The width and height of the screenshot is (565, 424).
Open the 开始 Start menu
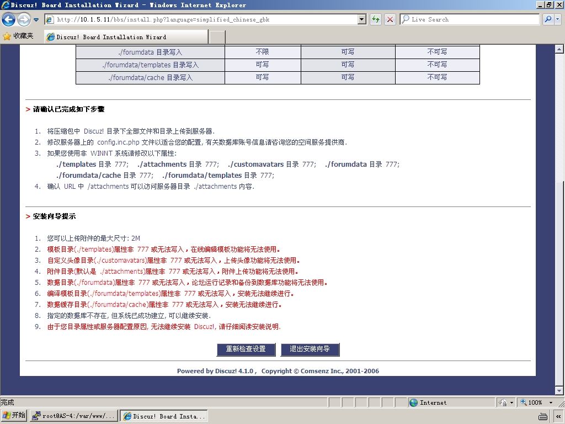tap(14, 416)
